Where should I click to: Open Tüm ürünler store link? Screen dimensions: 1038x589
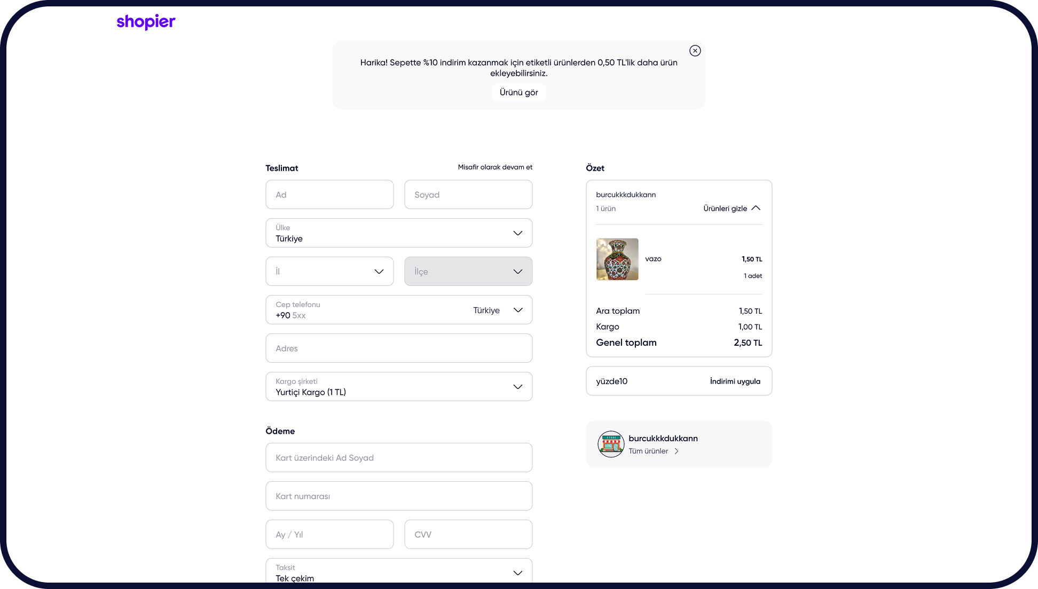pyautogui.click(x=654, y=451)
